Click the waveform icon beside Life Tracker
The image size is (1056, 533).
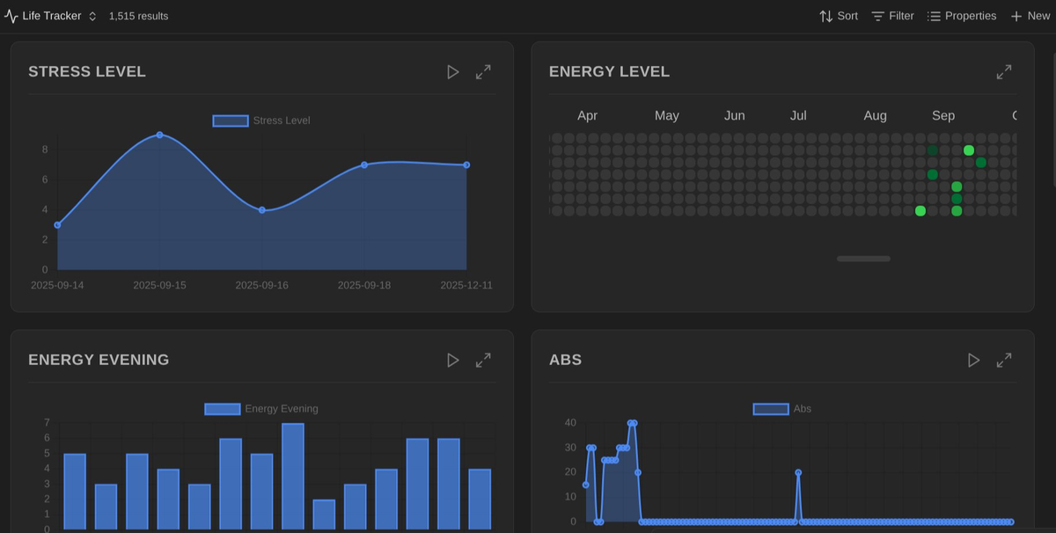tap(11, 15)
